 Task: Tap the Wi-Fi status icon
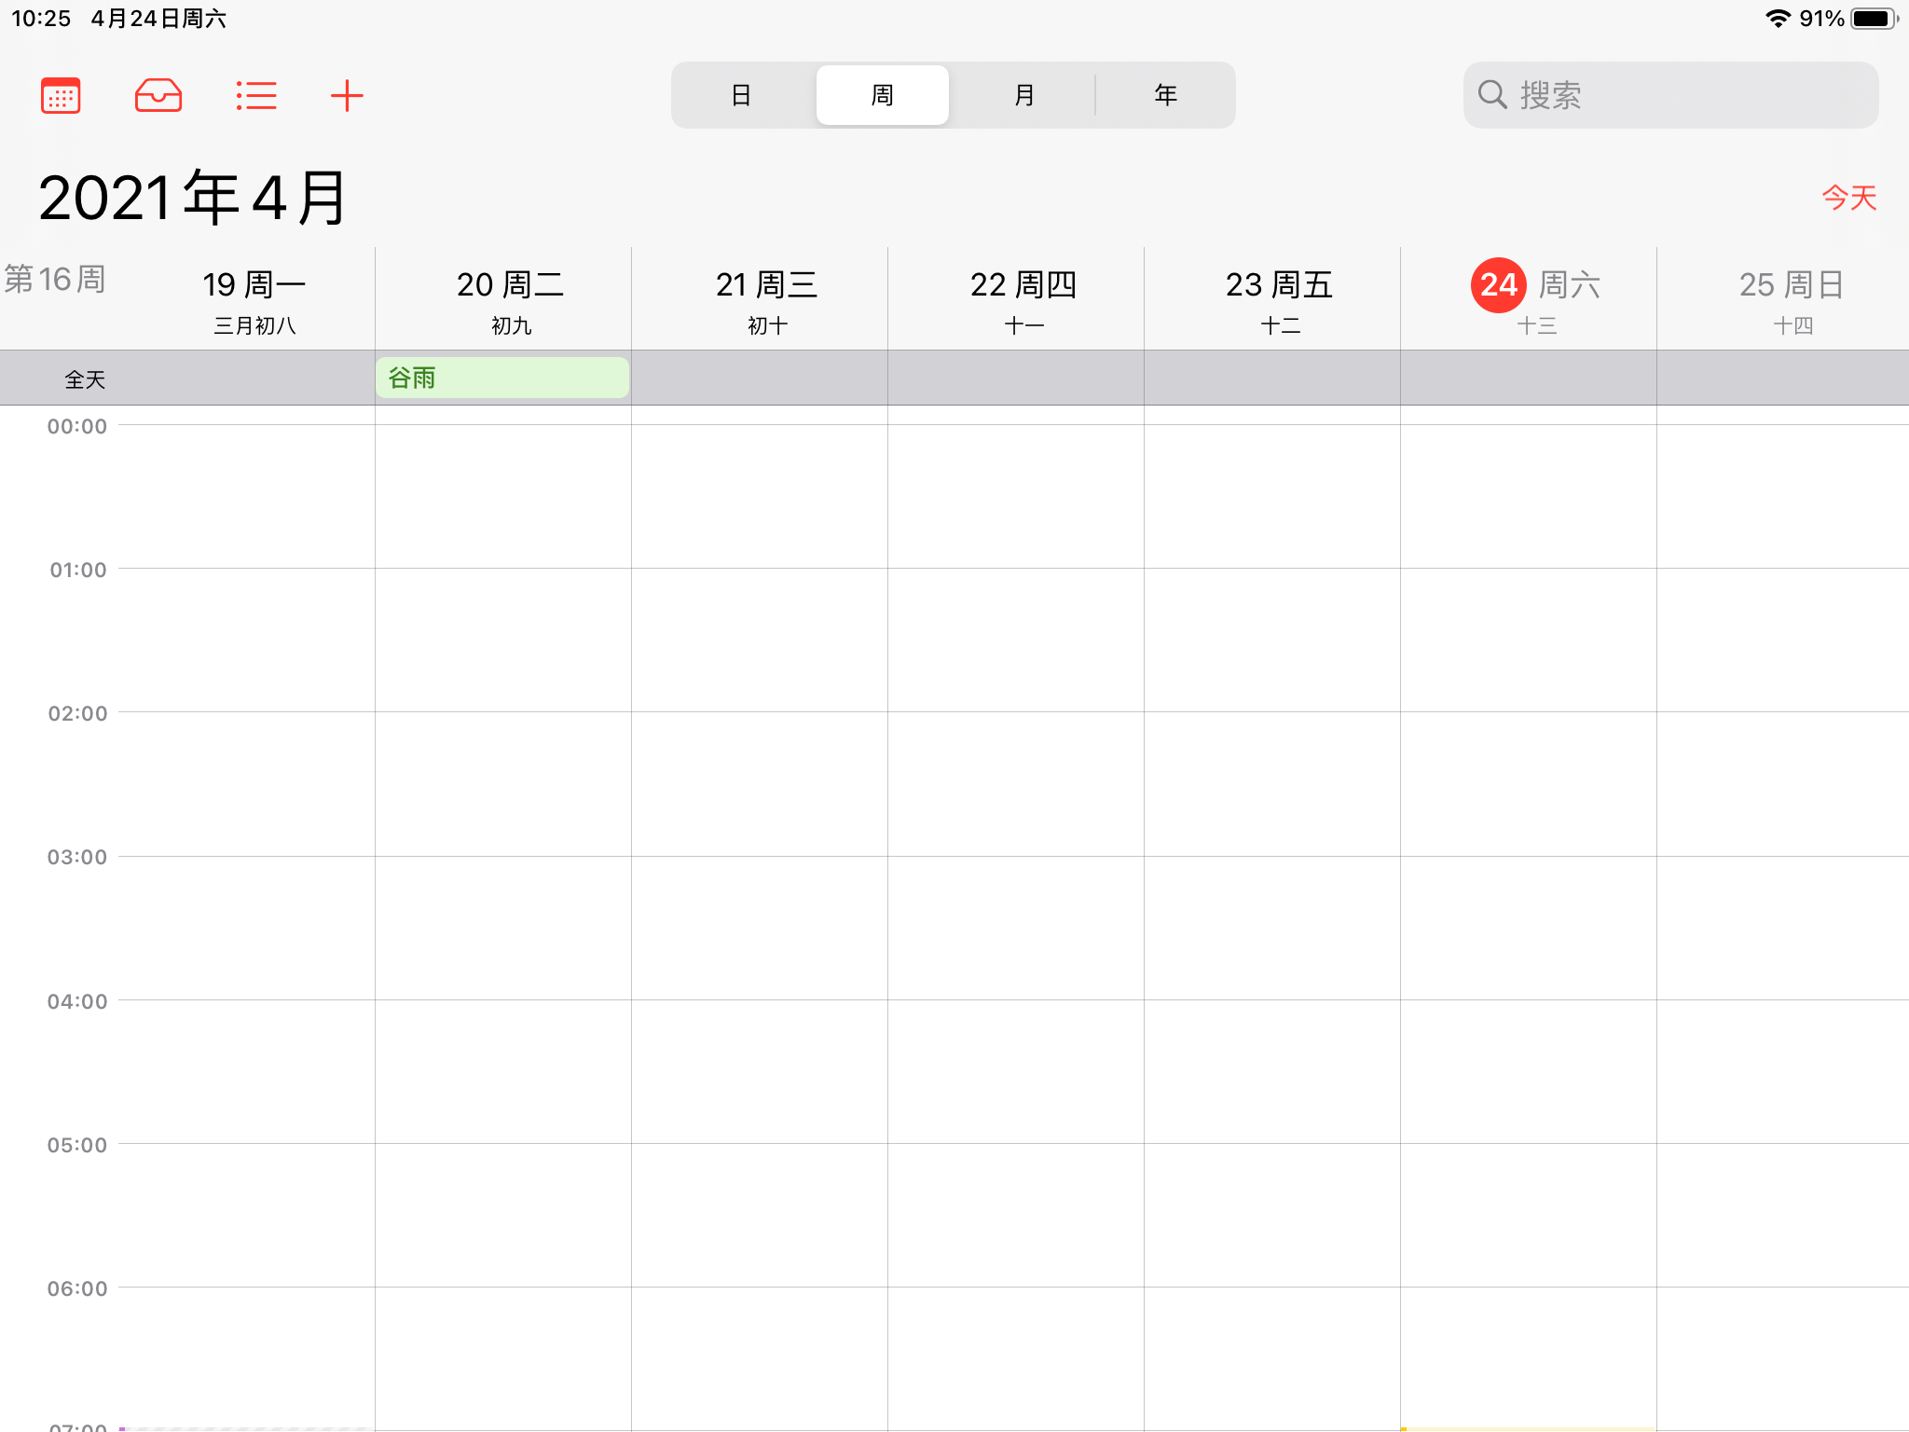click(x=1778, y=19)
